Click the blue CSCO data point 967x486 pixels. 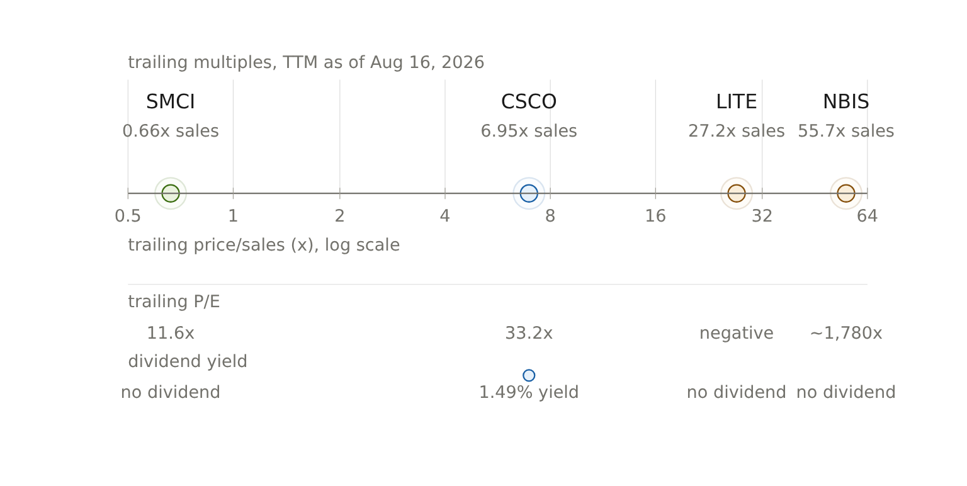coord(529,193)
